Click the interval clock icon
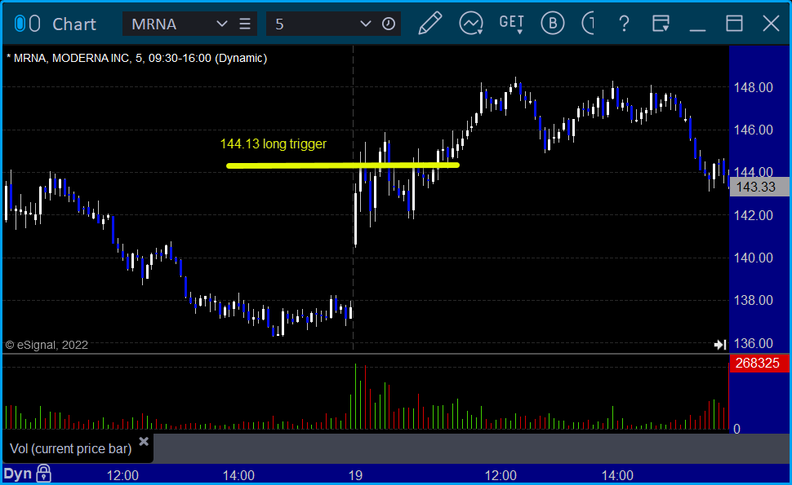 tap(389, 24)
